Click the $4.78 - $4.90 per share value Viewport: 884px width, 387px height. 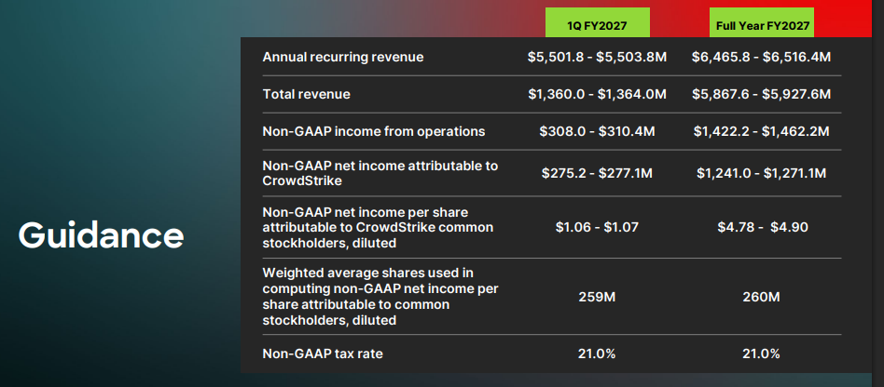[761, 228]
